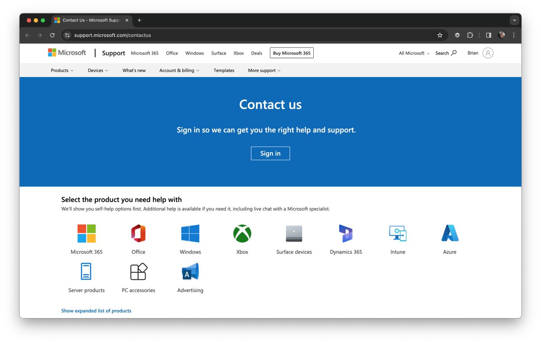This screenshot has height=344, width=541.
Task: Choose the Dynamics 365 icon
Action: [x=346, y=234]
